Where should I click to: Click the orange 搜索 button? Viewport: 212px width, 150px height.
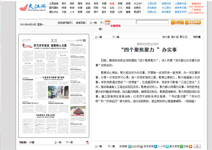tap(177, 22)
